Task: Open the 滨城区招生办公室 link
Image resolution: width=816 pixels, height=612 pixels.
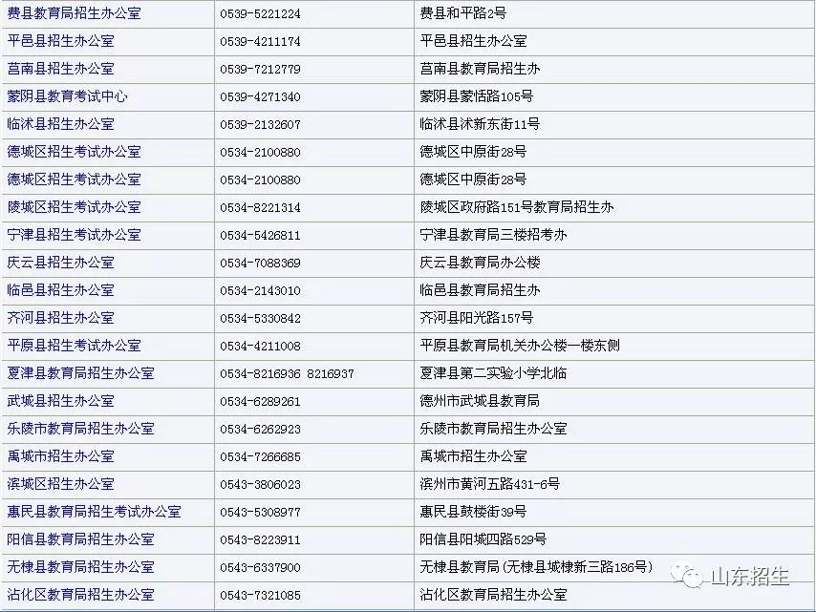Action: [60, 483]
